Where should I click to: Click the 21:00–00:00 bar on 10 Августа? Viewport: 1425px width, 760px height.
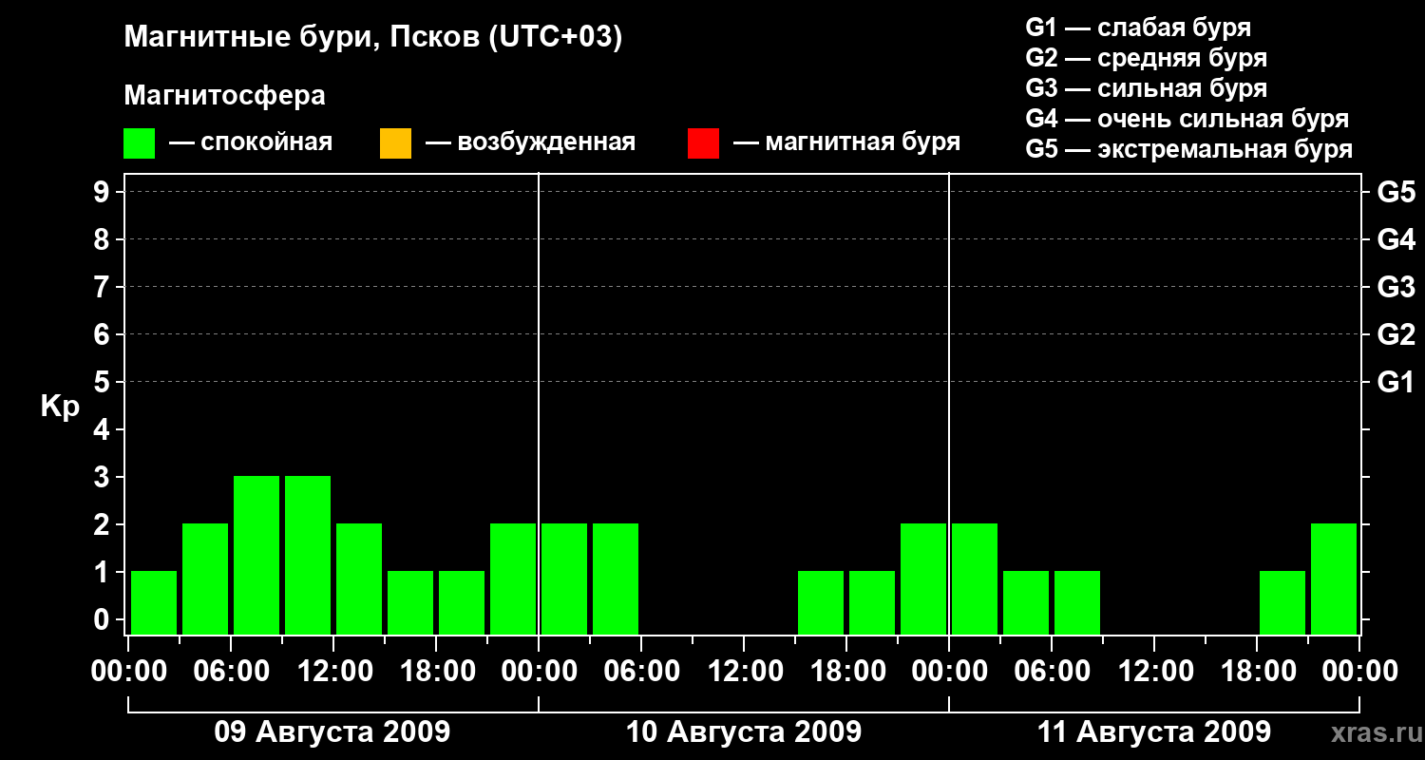point(923,579)
